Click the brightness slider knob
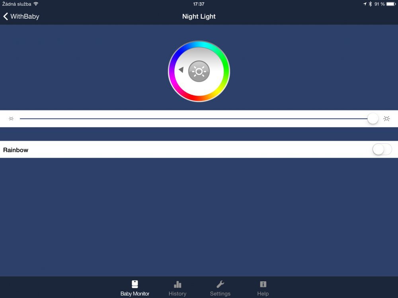 tap(373, 118)
